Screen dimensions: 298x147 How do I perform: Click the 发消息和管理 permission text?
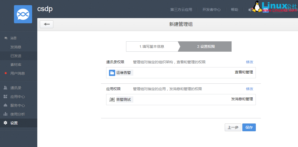coord(242,99)
